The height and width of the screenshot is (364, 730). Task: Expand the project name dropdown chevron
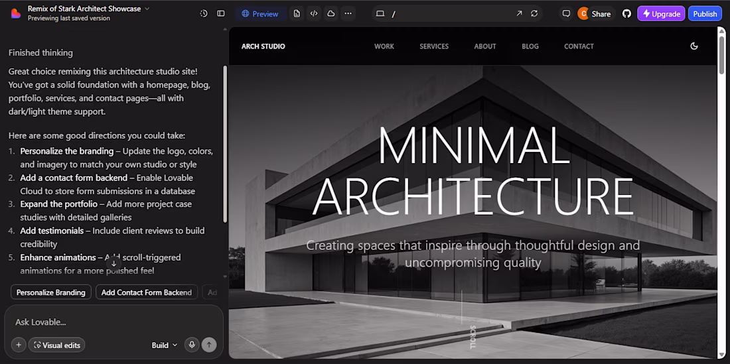point(147,9)
